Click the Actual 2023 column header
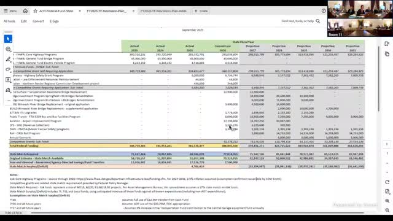Image resolution: width=393 pixels, height=221 pixels. click(134, 48)
